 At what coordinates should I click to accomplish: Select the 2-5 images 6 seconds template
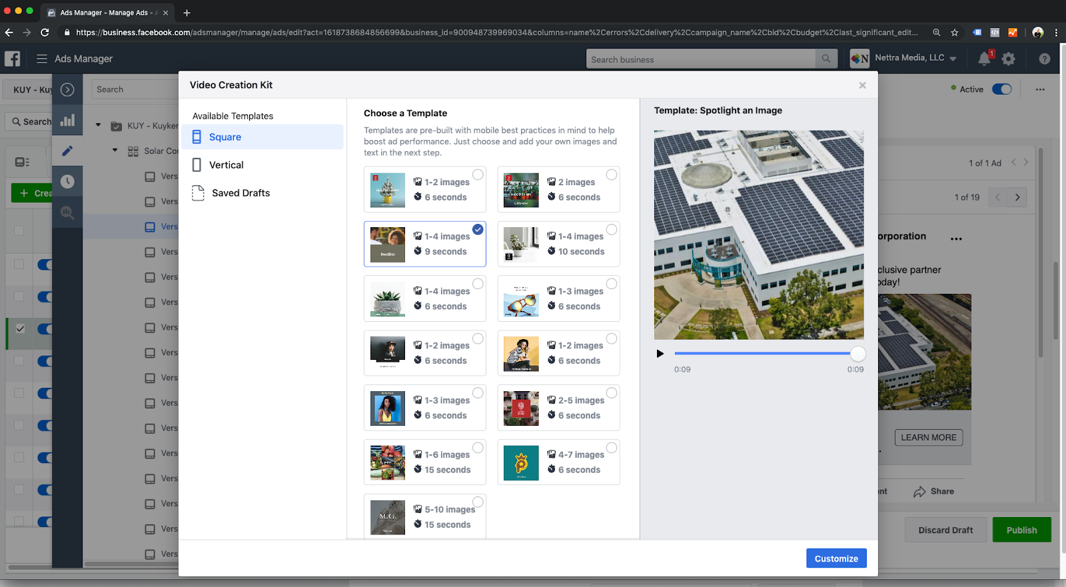558,408
